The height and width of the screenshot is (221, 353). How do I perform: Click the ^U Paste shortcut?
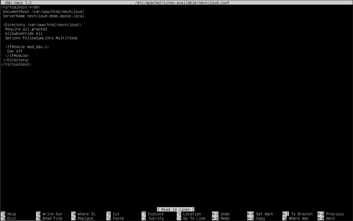point(115,218)
